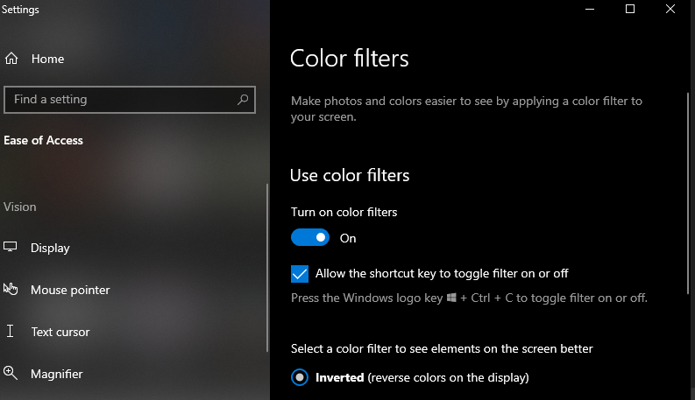Image resolution: width=695 pixels, height=400 pixels.
Task: Select the Inverted color filter radio button
Action: click(x=300, y=377)
